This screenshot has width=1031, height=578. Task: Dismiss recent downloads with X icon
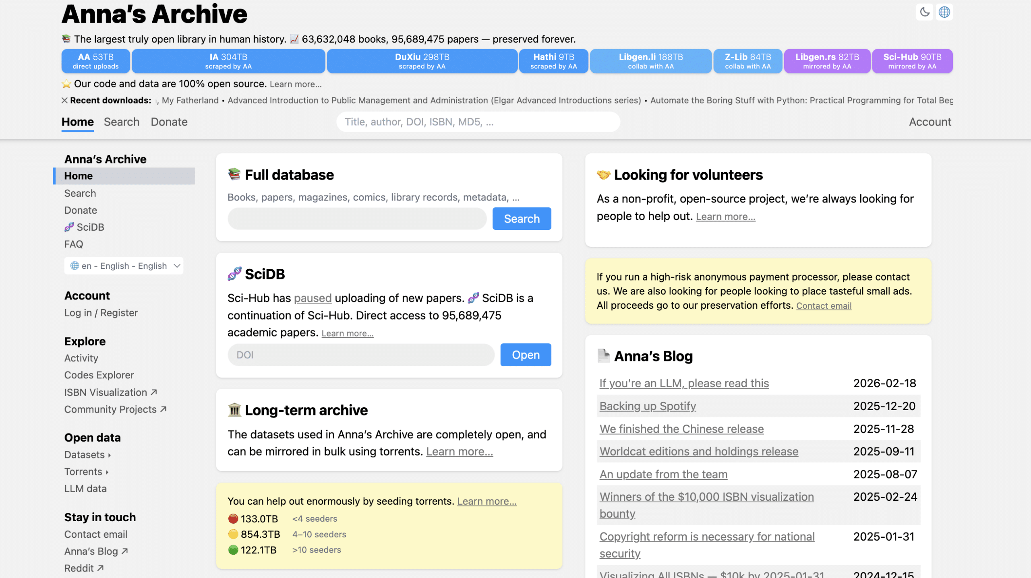(64, 100)
